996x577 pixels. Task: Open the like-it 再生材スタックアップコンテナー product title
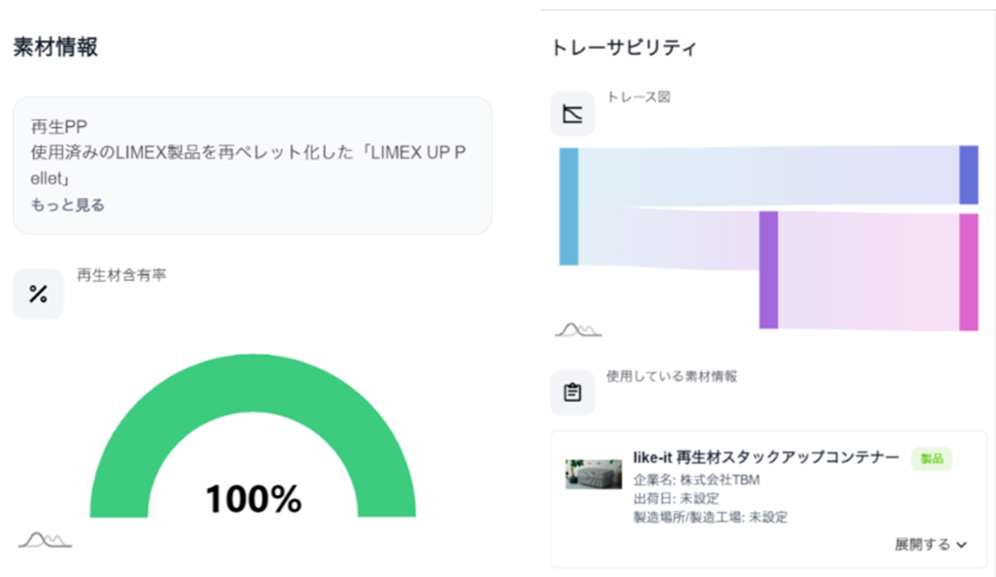[766, 458]
